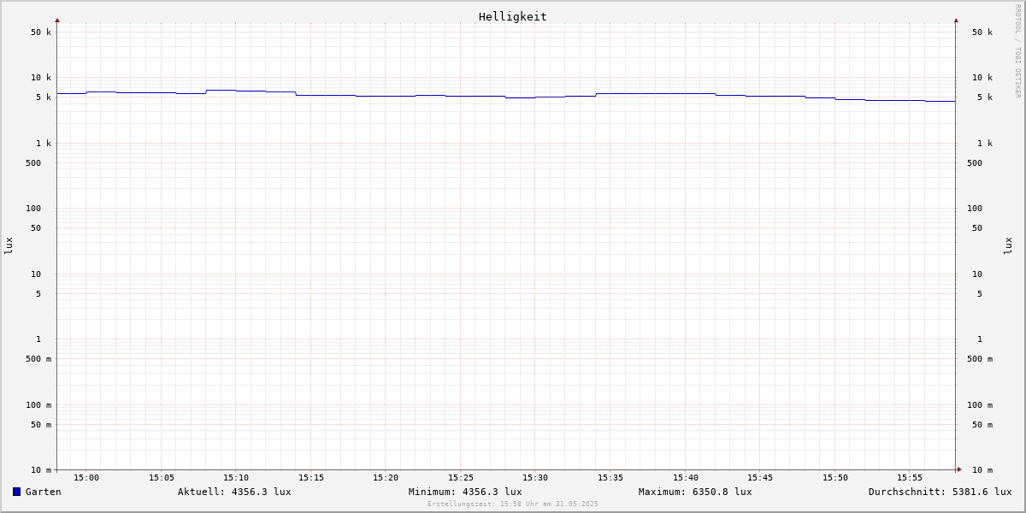Click the blue Garten legend color swatch
The image size is (1026, 513).
coord(16,492)
